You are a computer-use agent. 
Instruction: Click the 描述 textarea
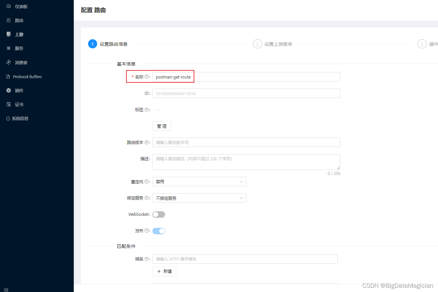pos(246,162)
